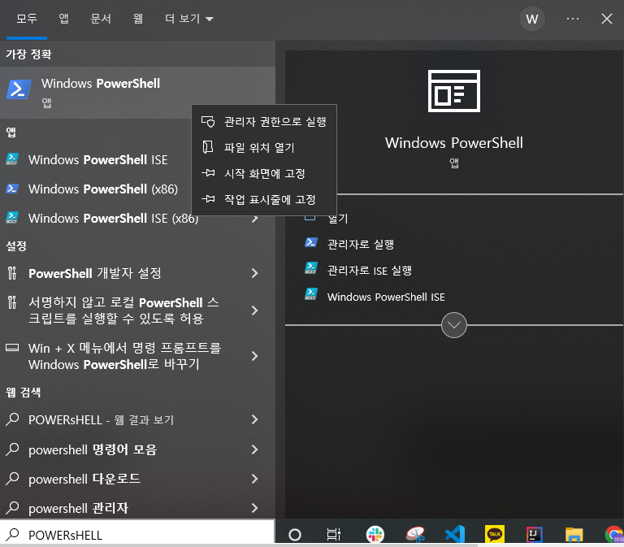Expand more actions with the circled chevron
624x547 pixels.
[453, 325]
